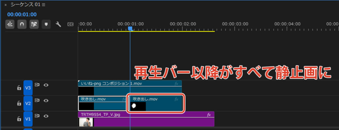Hide track V1 with eye icon
339x130 pixels.
(x=46, y=116)
